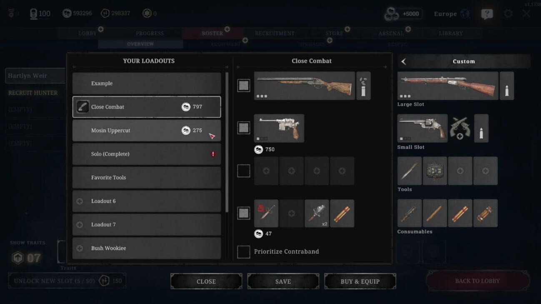Select the knife tool icon in Custom Tools
The image size is (541, 304).
click(x=409, y=171)
